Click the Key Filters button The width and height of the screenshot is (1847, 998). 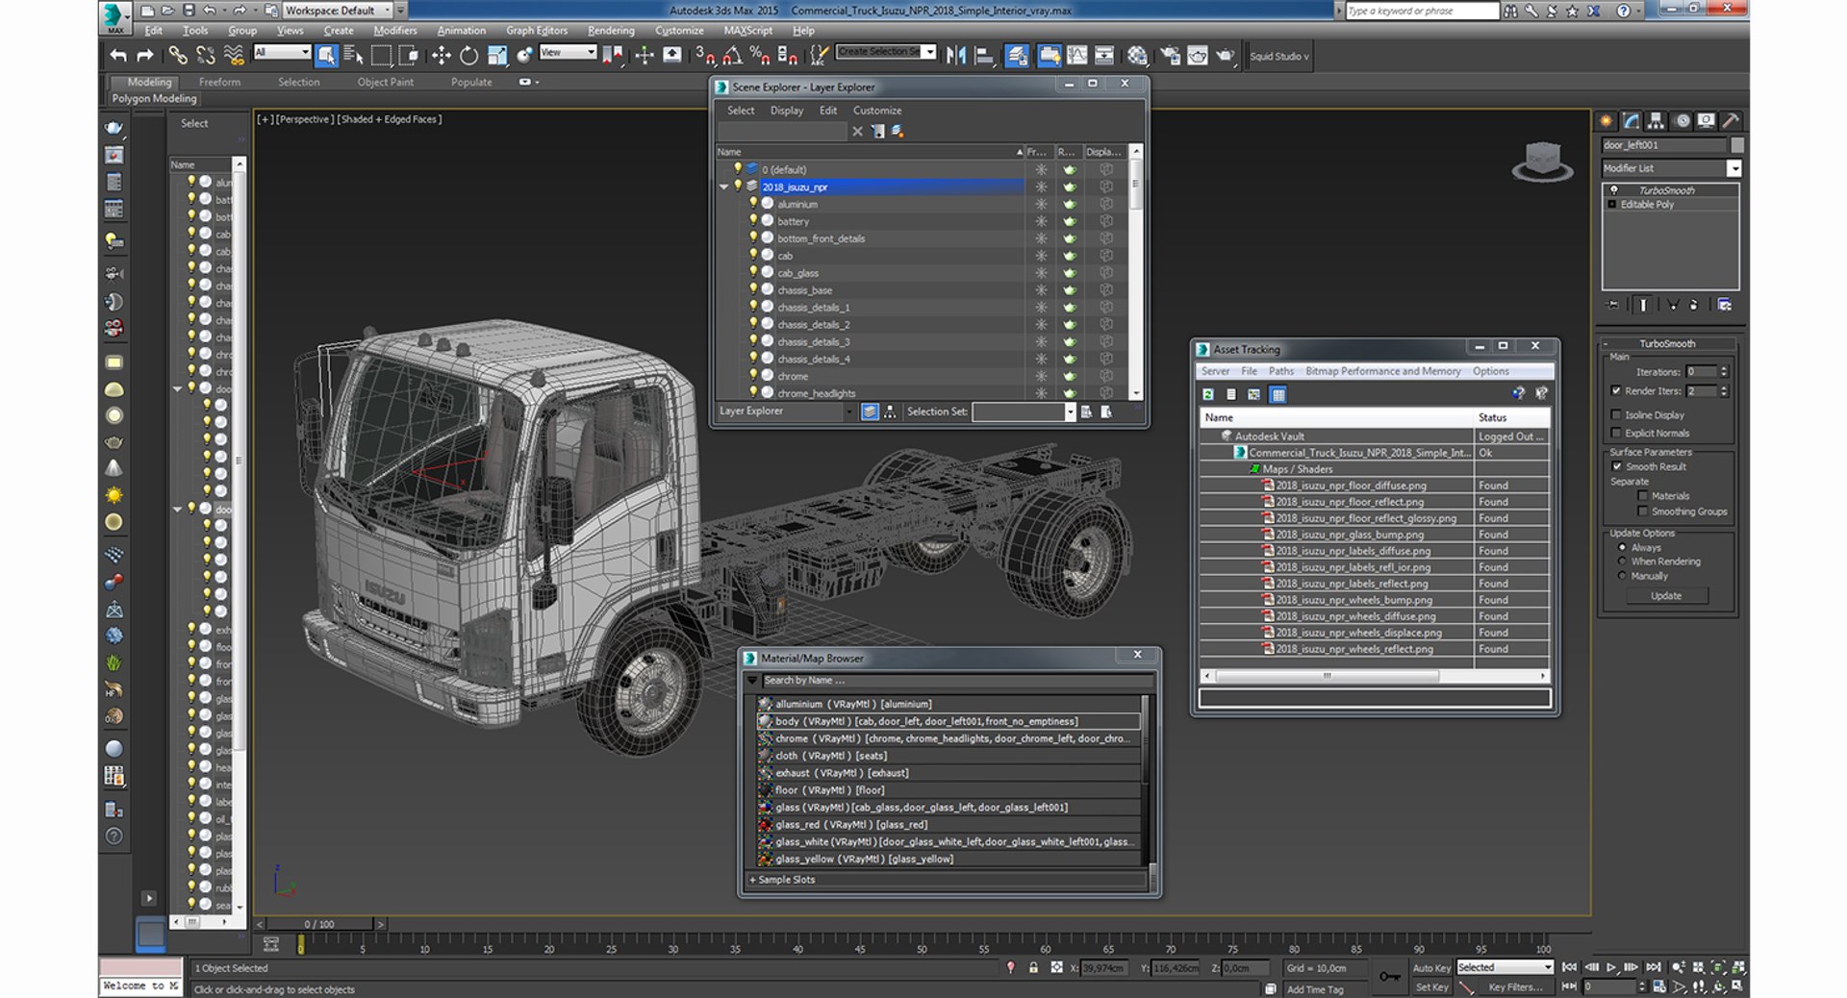tap(1515, 987)
